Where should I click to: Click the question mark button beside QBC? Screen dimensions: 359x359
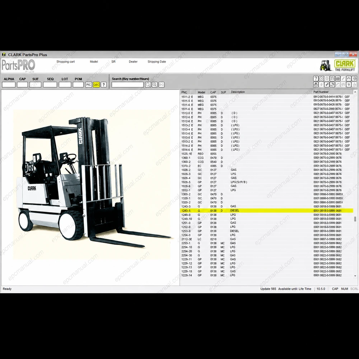coord(103,85)
